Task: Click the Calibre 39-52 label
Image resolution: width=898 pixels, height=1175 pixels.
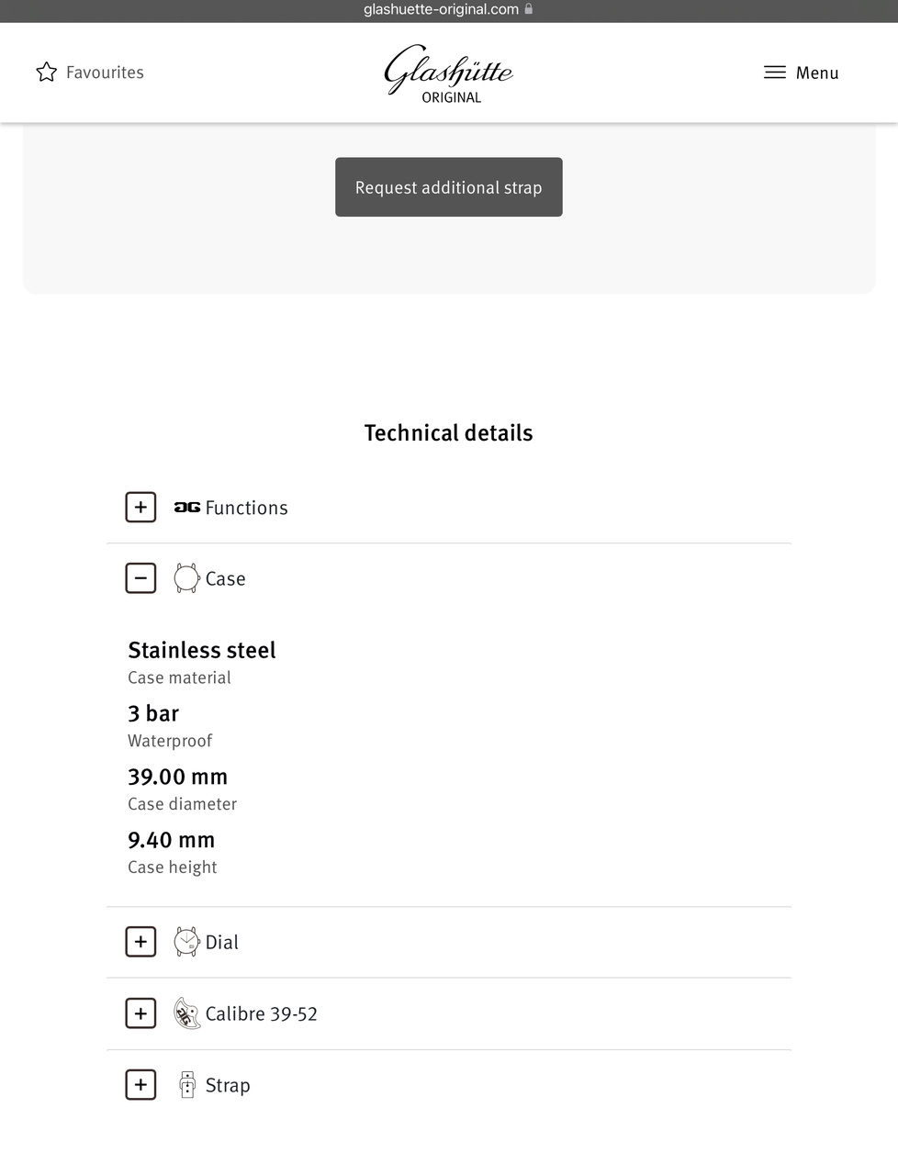Action: [261, 1013]
